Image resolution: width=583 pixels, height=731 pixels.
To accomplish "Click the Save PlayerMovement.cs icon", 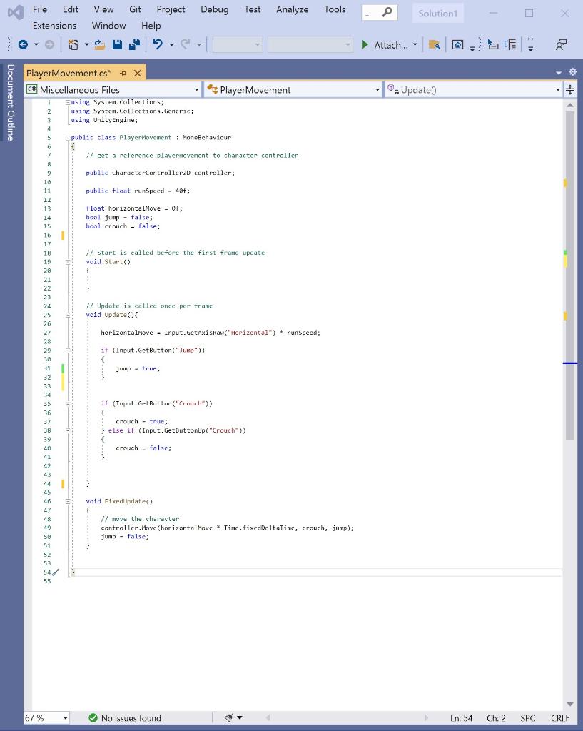I will coord(116,45).
